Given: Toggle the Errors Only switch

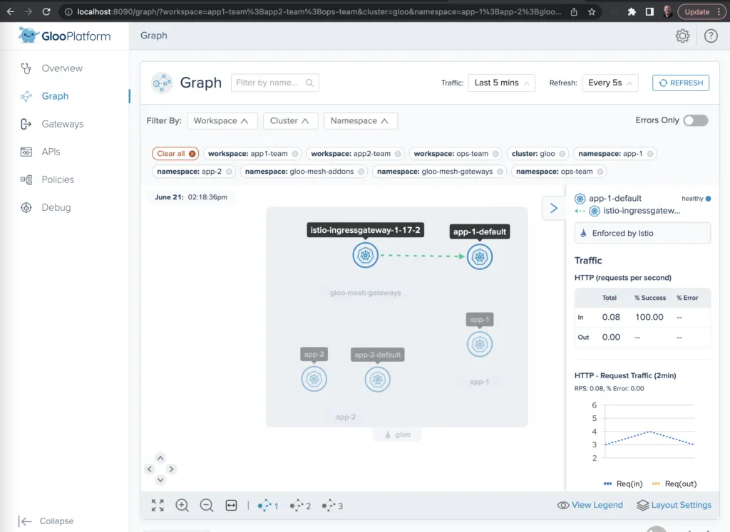Looking at the screenshot, I should 696,120.
